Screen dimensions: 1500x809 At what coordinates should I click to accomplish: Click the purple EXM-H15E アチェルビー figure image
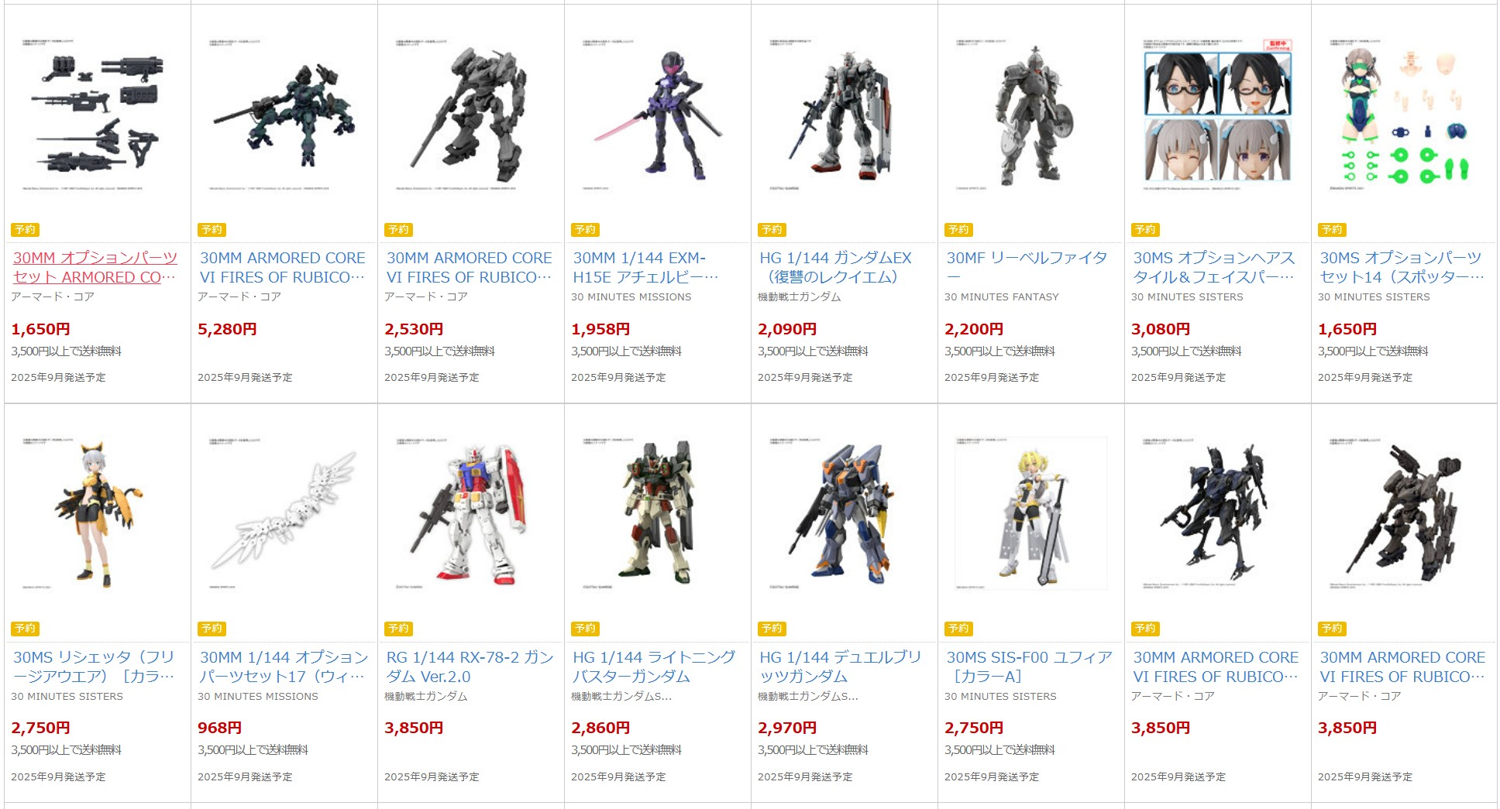(x=658, y=114)
